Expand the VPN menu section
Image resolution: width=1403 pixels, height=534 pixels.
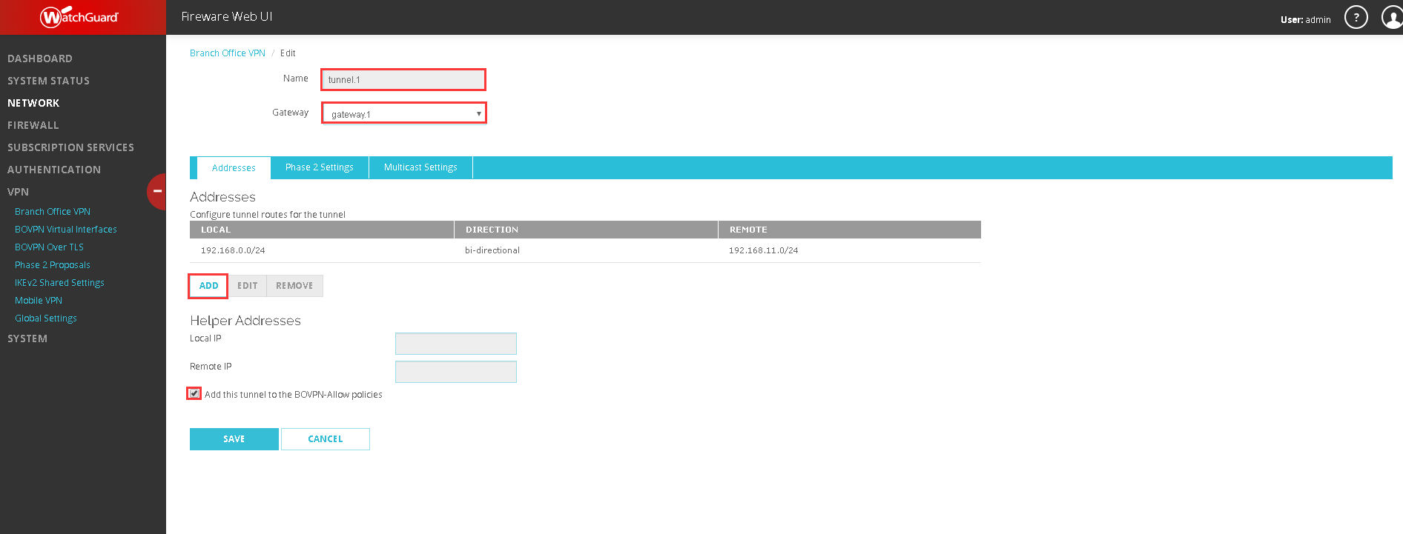click(x=18, y=192)
